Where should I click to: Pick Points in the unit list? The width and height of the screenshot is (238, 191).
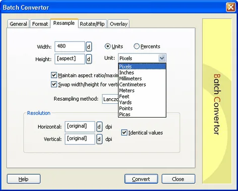pos(142,108)
